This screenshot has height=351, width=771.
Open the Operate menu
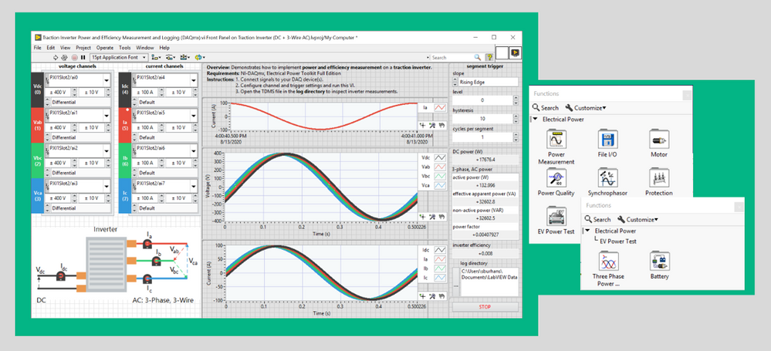(104, 48)
